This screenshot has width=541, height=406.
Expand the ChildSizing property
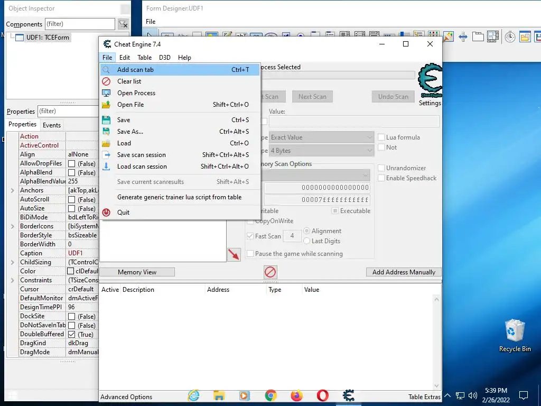(x=13, y=262)
